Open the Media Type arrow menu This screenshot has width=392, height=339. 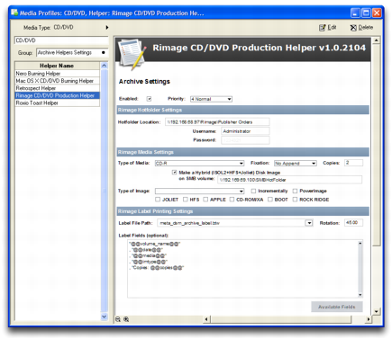107,28
